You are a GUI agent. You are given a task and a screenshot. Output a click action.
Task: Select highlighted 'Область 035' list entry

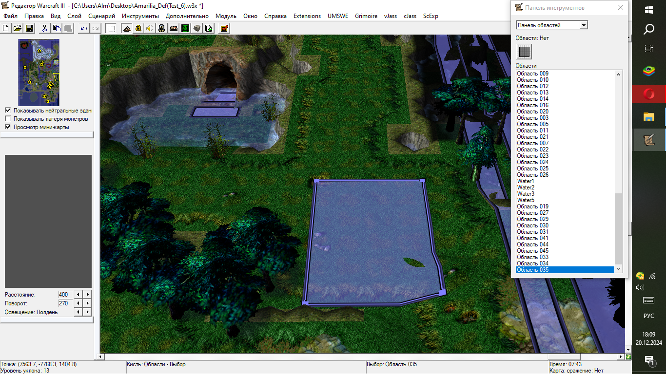pos(565,270)
